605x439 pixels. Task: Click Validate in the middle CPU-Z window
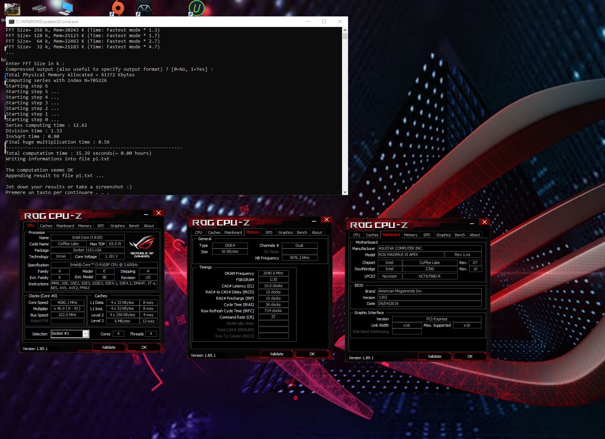277,354
